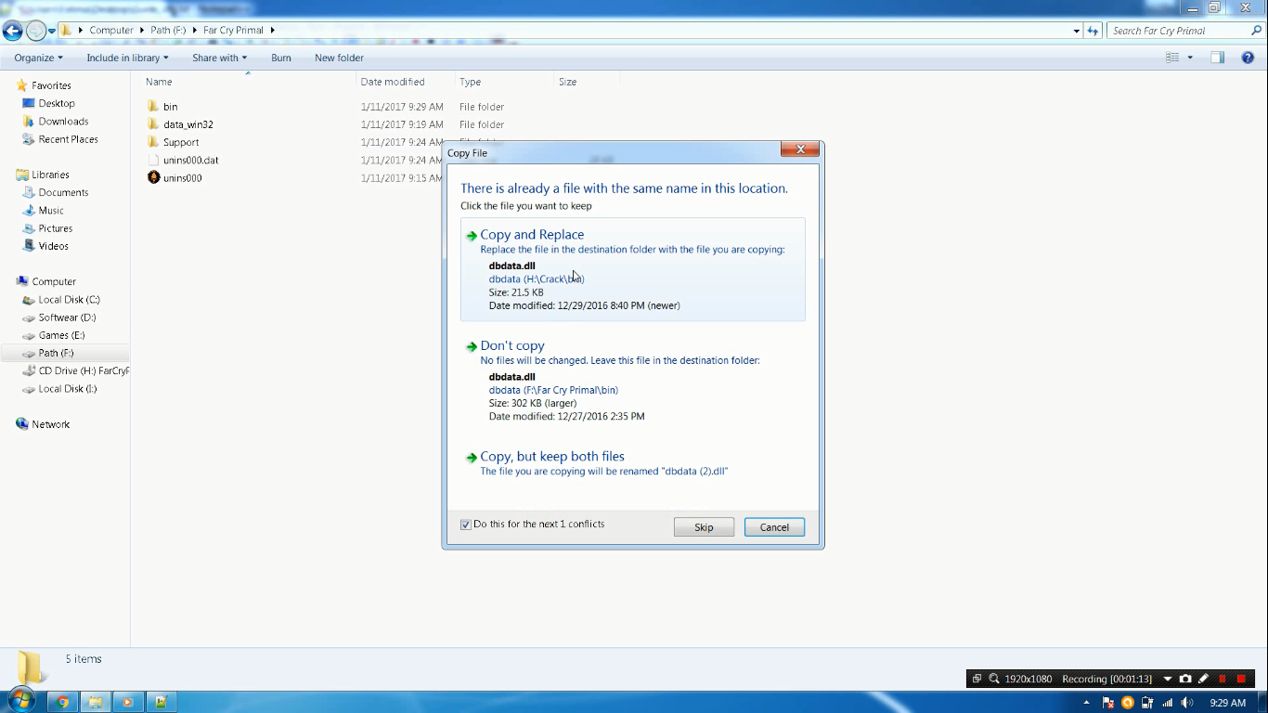Open the view options dropdown arrow
The height and width of the screenshot is (713, 1268).
1190,58
